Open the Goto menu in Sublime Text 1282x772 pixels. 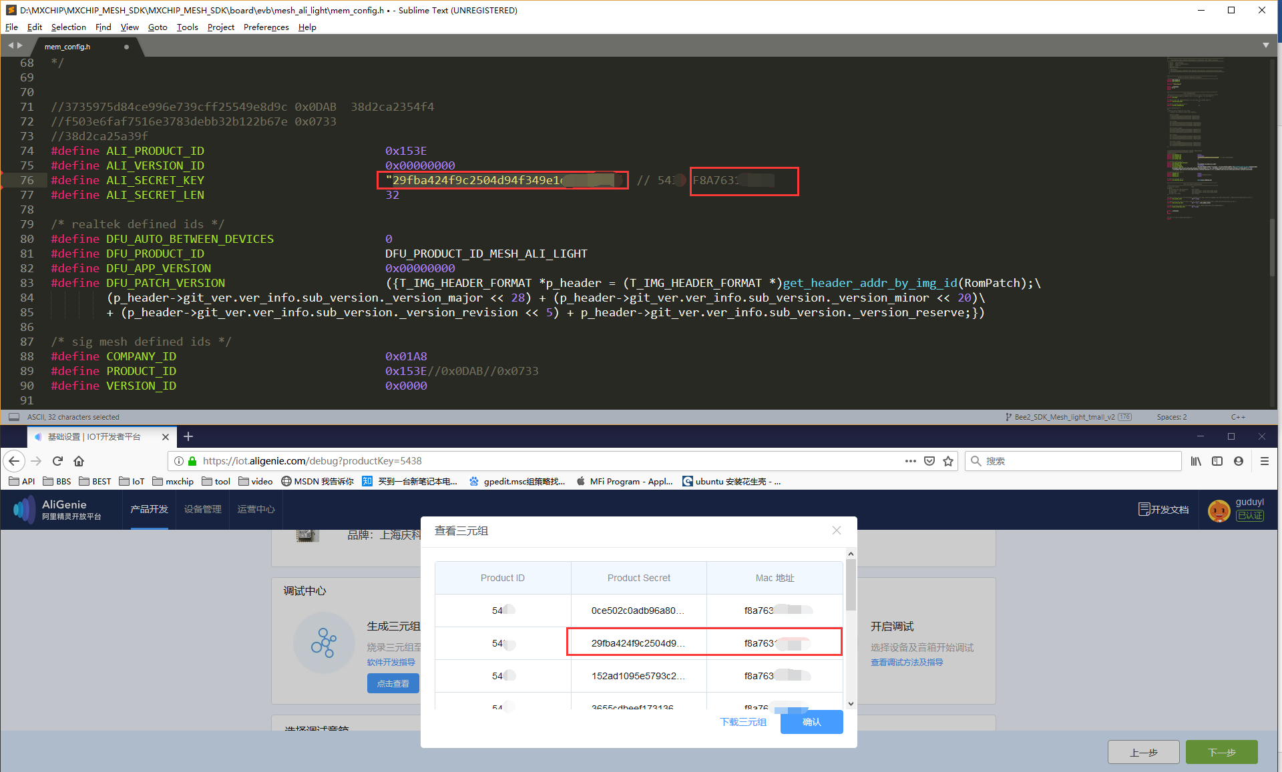click(158, 27)
